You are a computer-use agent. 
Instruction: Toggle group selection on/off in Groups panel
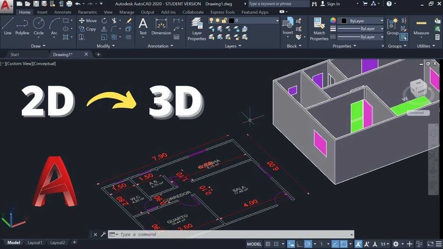pos(404,37)
